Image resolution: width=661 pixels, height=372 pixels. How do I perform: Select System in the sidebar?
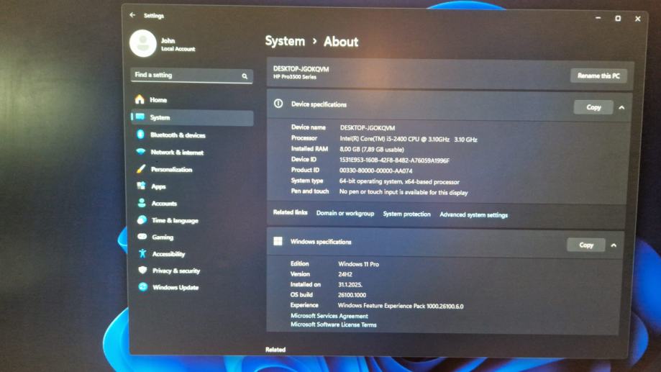[x=192, y=118]
